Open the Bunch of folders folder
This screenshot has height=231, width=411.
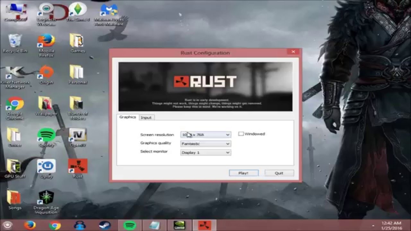click(x=77, y=108)
